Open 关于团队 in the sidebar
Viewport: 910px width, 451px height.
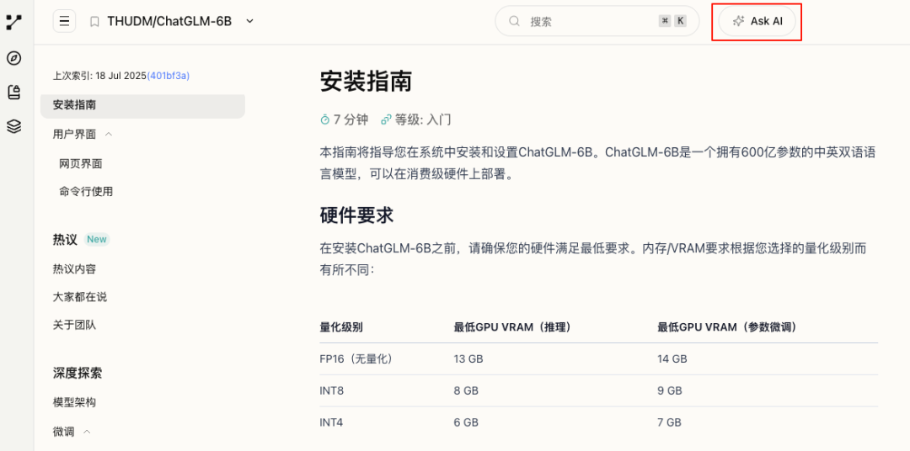(x=74, y=325)
